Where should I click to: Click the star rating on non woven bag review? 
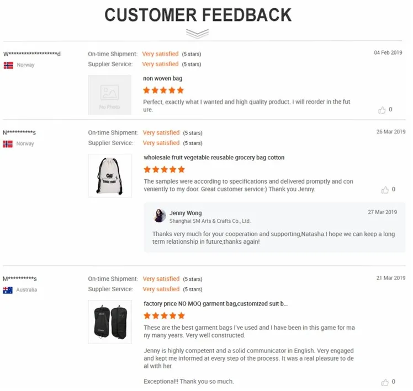163,90
